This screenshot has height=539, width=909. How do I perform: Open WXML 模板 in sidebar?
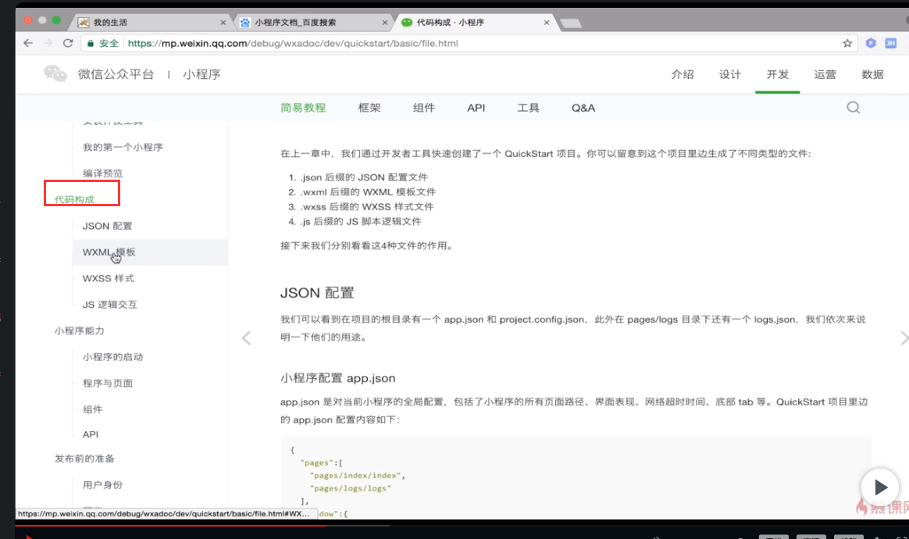click(109, 252)
